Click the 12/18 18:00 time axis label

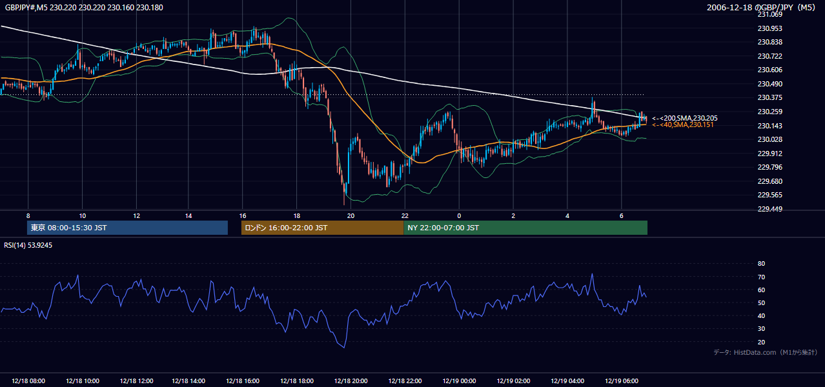tap(297, 381)
